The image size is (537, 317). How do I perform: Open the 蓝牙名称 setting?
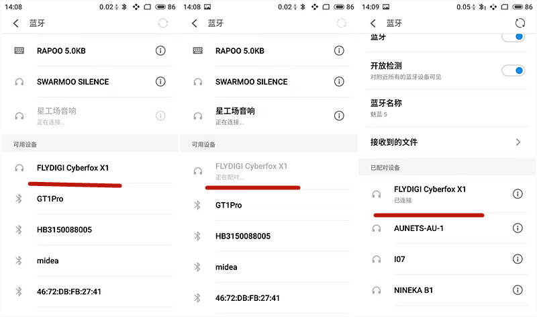[447, 108]
